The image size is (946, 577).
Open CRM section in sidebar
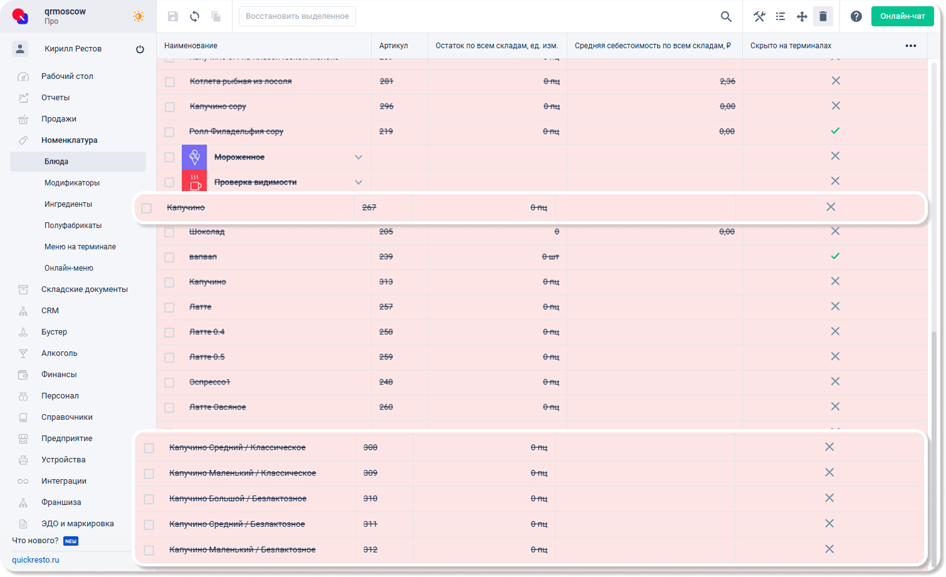[50, 311]
